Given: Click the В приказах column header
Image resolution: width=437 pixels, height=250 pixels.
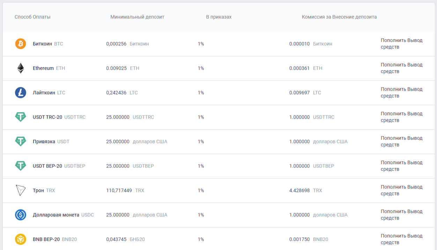Looking at the screenshot, I should tap(218, 17).
